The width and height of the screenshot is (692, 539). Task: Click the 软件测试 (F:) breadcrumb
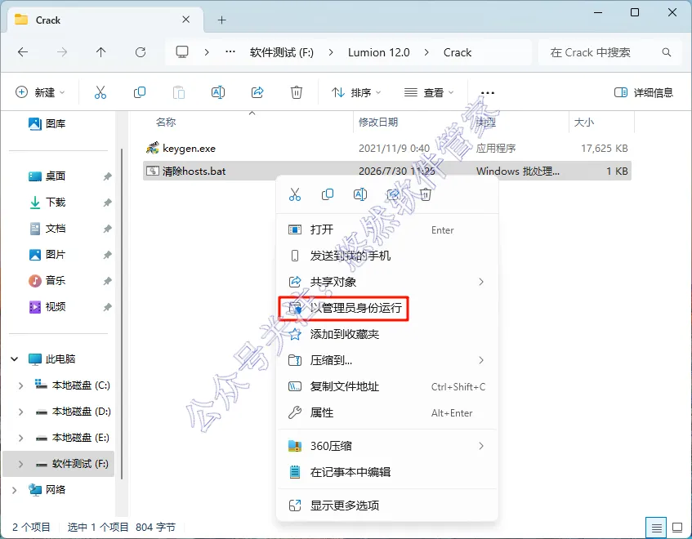(x=282, y=52)
